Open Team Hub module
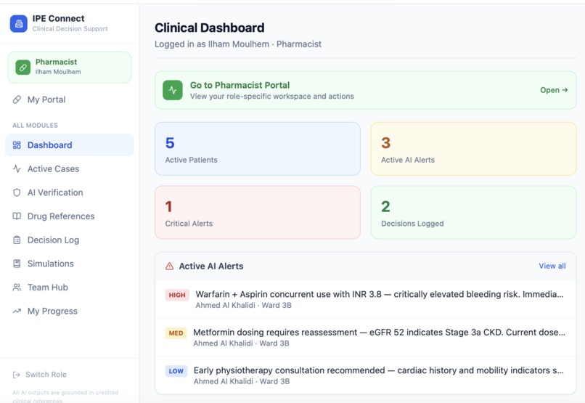Screen dimensions: 585x403 70,288
